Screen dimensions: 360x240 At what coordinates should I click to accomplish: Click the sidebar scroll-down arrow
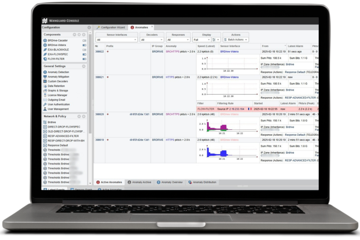click(x=90, y=183)
